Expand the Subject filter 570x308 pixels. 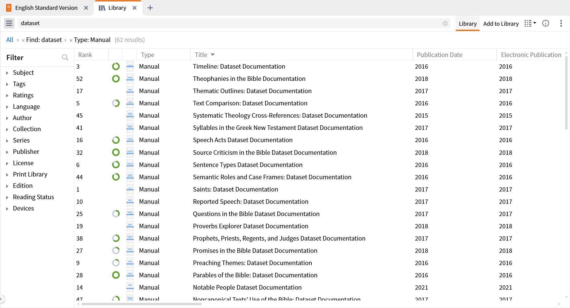coord(7,73)
